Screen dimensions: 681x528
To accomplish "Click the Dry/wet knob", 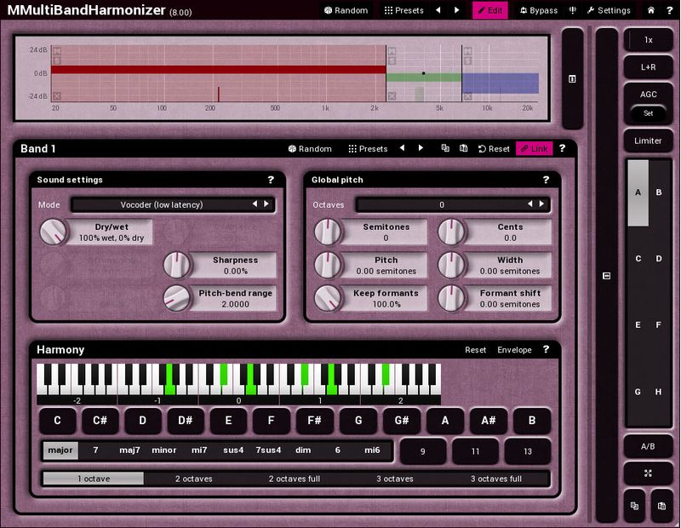I will 53,232.
